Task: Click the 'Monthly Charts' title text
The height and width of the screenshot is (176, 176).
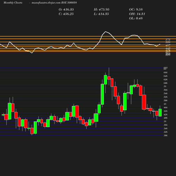Action: click(x=13, y=2)
